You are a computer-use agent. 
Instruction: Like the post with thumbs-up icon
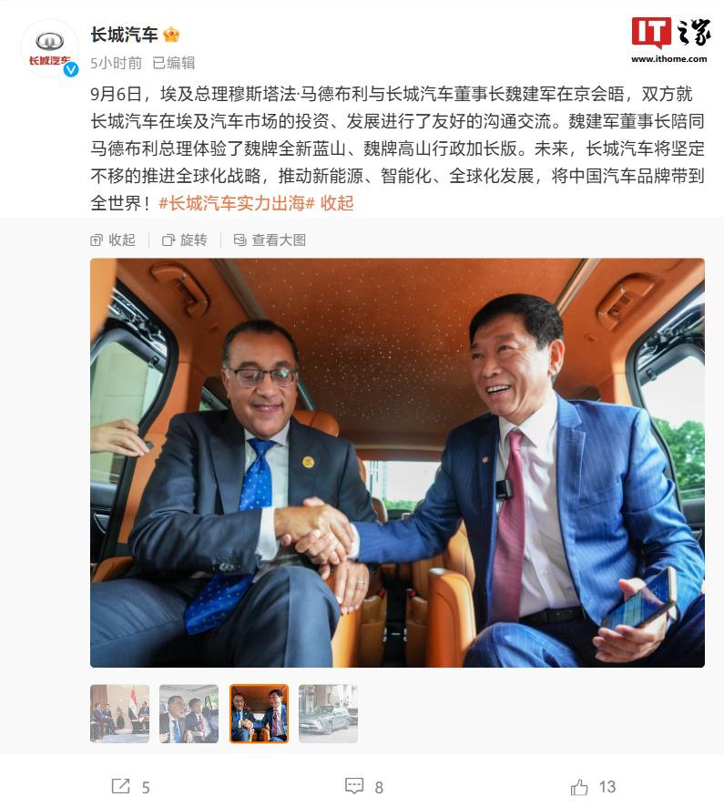[x=579, y=786]
